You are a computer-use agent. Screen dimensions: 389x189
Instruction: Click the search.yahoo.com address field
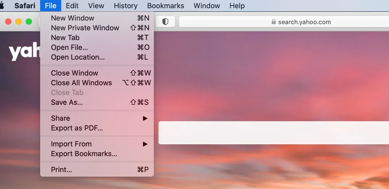tap(284, 22)
